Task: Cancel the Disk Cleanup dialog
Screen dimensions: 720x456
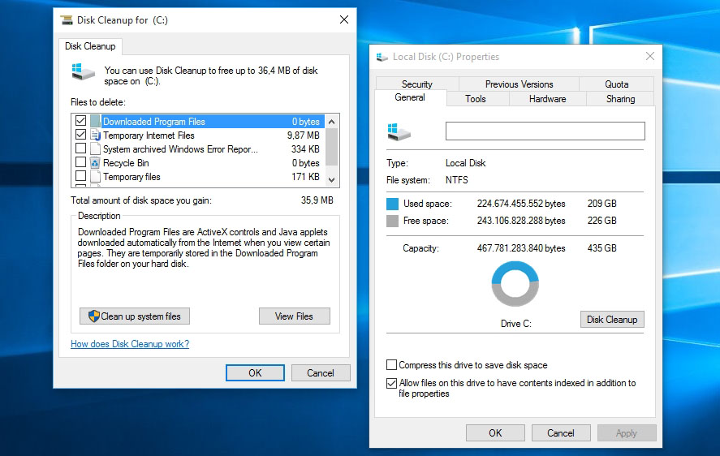Action: tap(321, 373)
